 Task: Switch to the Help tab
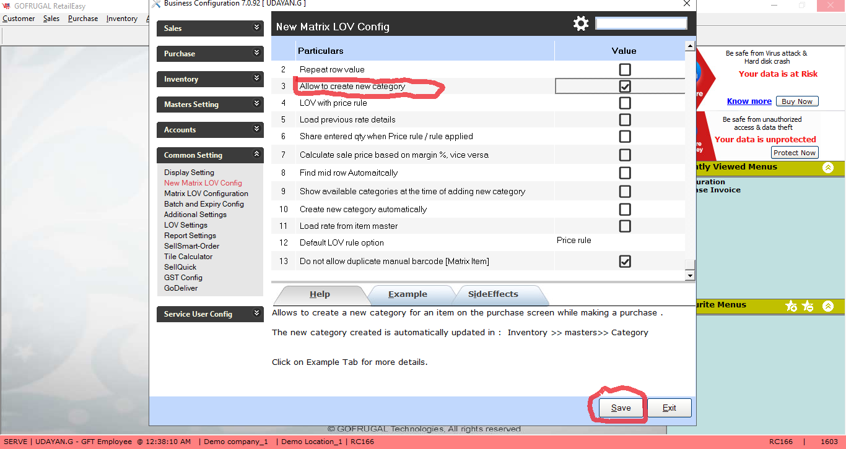(x=320, y=295)
